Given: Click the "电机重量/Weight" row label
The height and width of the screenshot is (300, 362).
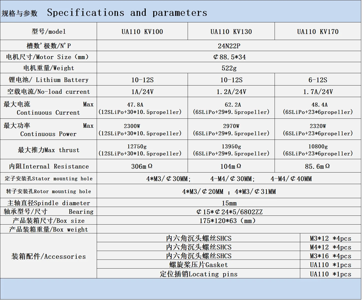Looking at the screenshot, I should (x=49, y=68).
